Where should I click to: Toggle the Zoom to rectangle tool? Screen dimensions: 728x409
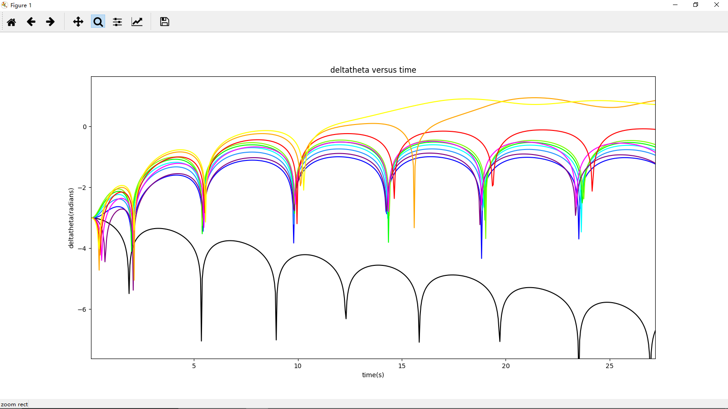(98, 22)
